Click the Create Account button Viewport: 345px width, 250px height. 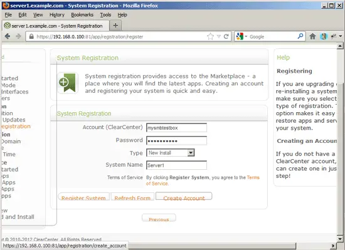tap(184, 197)
